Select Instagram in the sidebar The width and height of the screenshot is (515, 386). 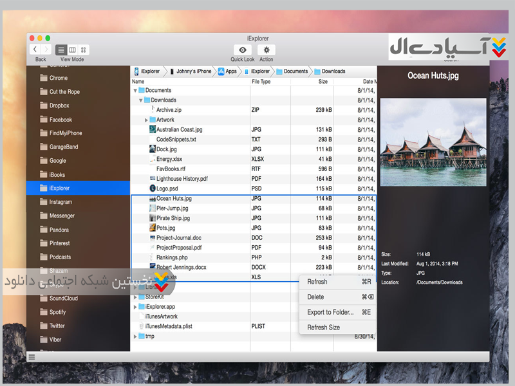point(61,202)
